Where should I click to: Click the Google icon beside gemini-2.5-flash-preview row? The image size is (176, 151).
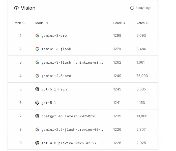(37, 129)
